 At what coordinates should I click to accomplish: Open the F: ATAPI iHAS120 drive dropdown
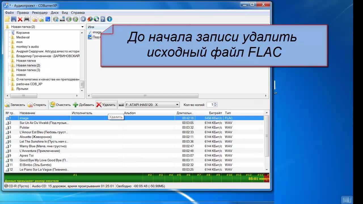(x=177, y=105)
